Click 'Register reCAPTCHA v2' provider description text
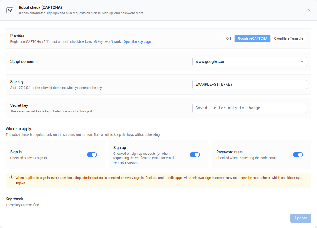 click(x=66, y=41)
